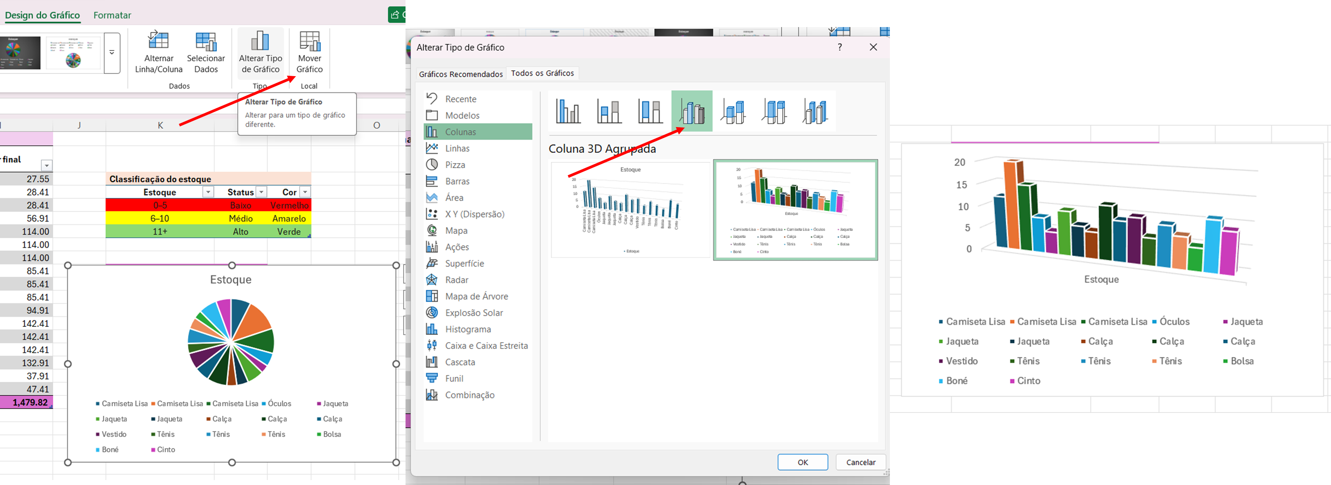This screenshot has height=485, width=1331.
Task: Click the dialog help question mark
Action: (839, 47)
